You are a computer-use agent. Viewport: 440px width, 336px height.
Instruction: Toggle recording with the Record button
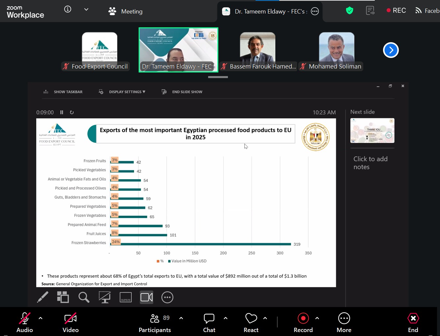pyautogui.click(x=303, y=322)
